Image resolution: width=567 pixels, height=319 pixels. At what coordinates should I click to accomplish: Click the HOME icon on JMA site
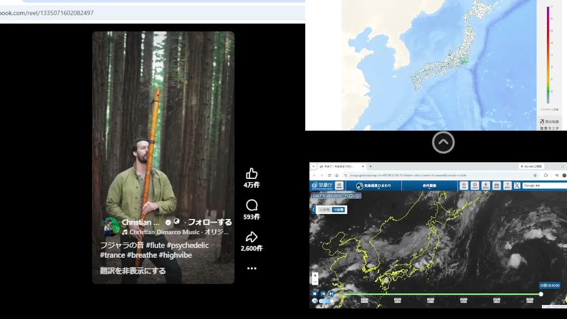(339, 186)
